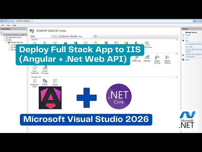The width and height of the screenshot is (202, 152).
Task: Open the View menu
Action: pyautogui.click(x=9, y=25)
